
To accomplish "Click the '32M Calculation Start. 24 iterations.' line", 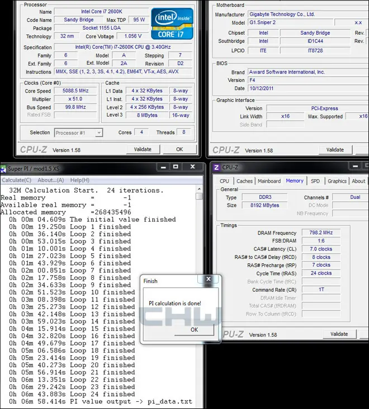I will tap(86, 190).
